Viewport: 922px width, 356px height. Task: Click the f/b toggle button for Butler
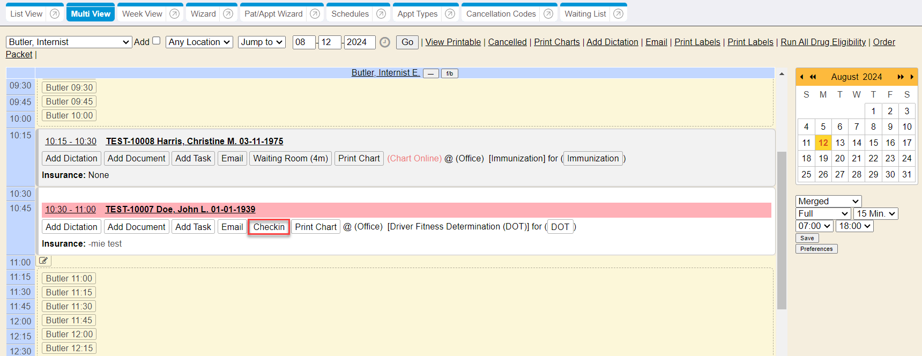[x=449, y=73]
